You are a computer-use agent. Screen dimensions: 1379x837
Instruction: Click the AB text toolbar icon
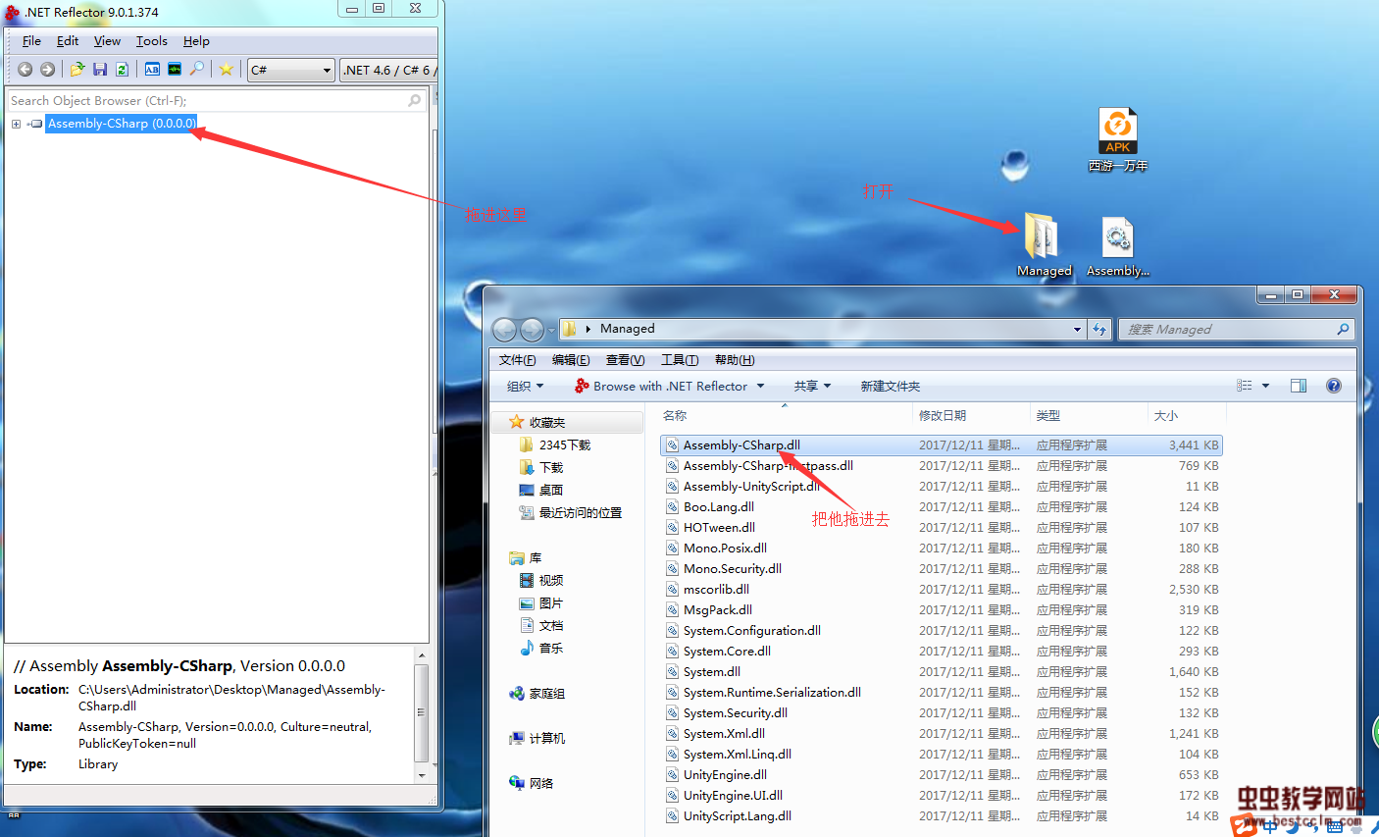click(x=152, y=70)
